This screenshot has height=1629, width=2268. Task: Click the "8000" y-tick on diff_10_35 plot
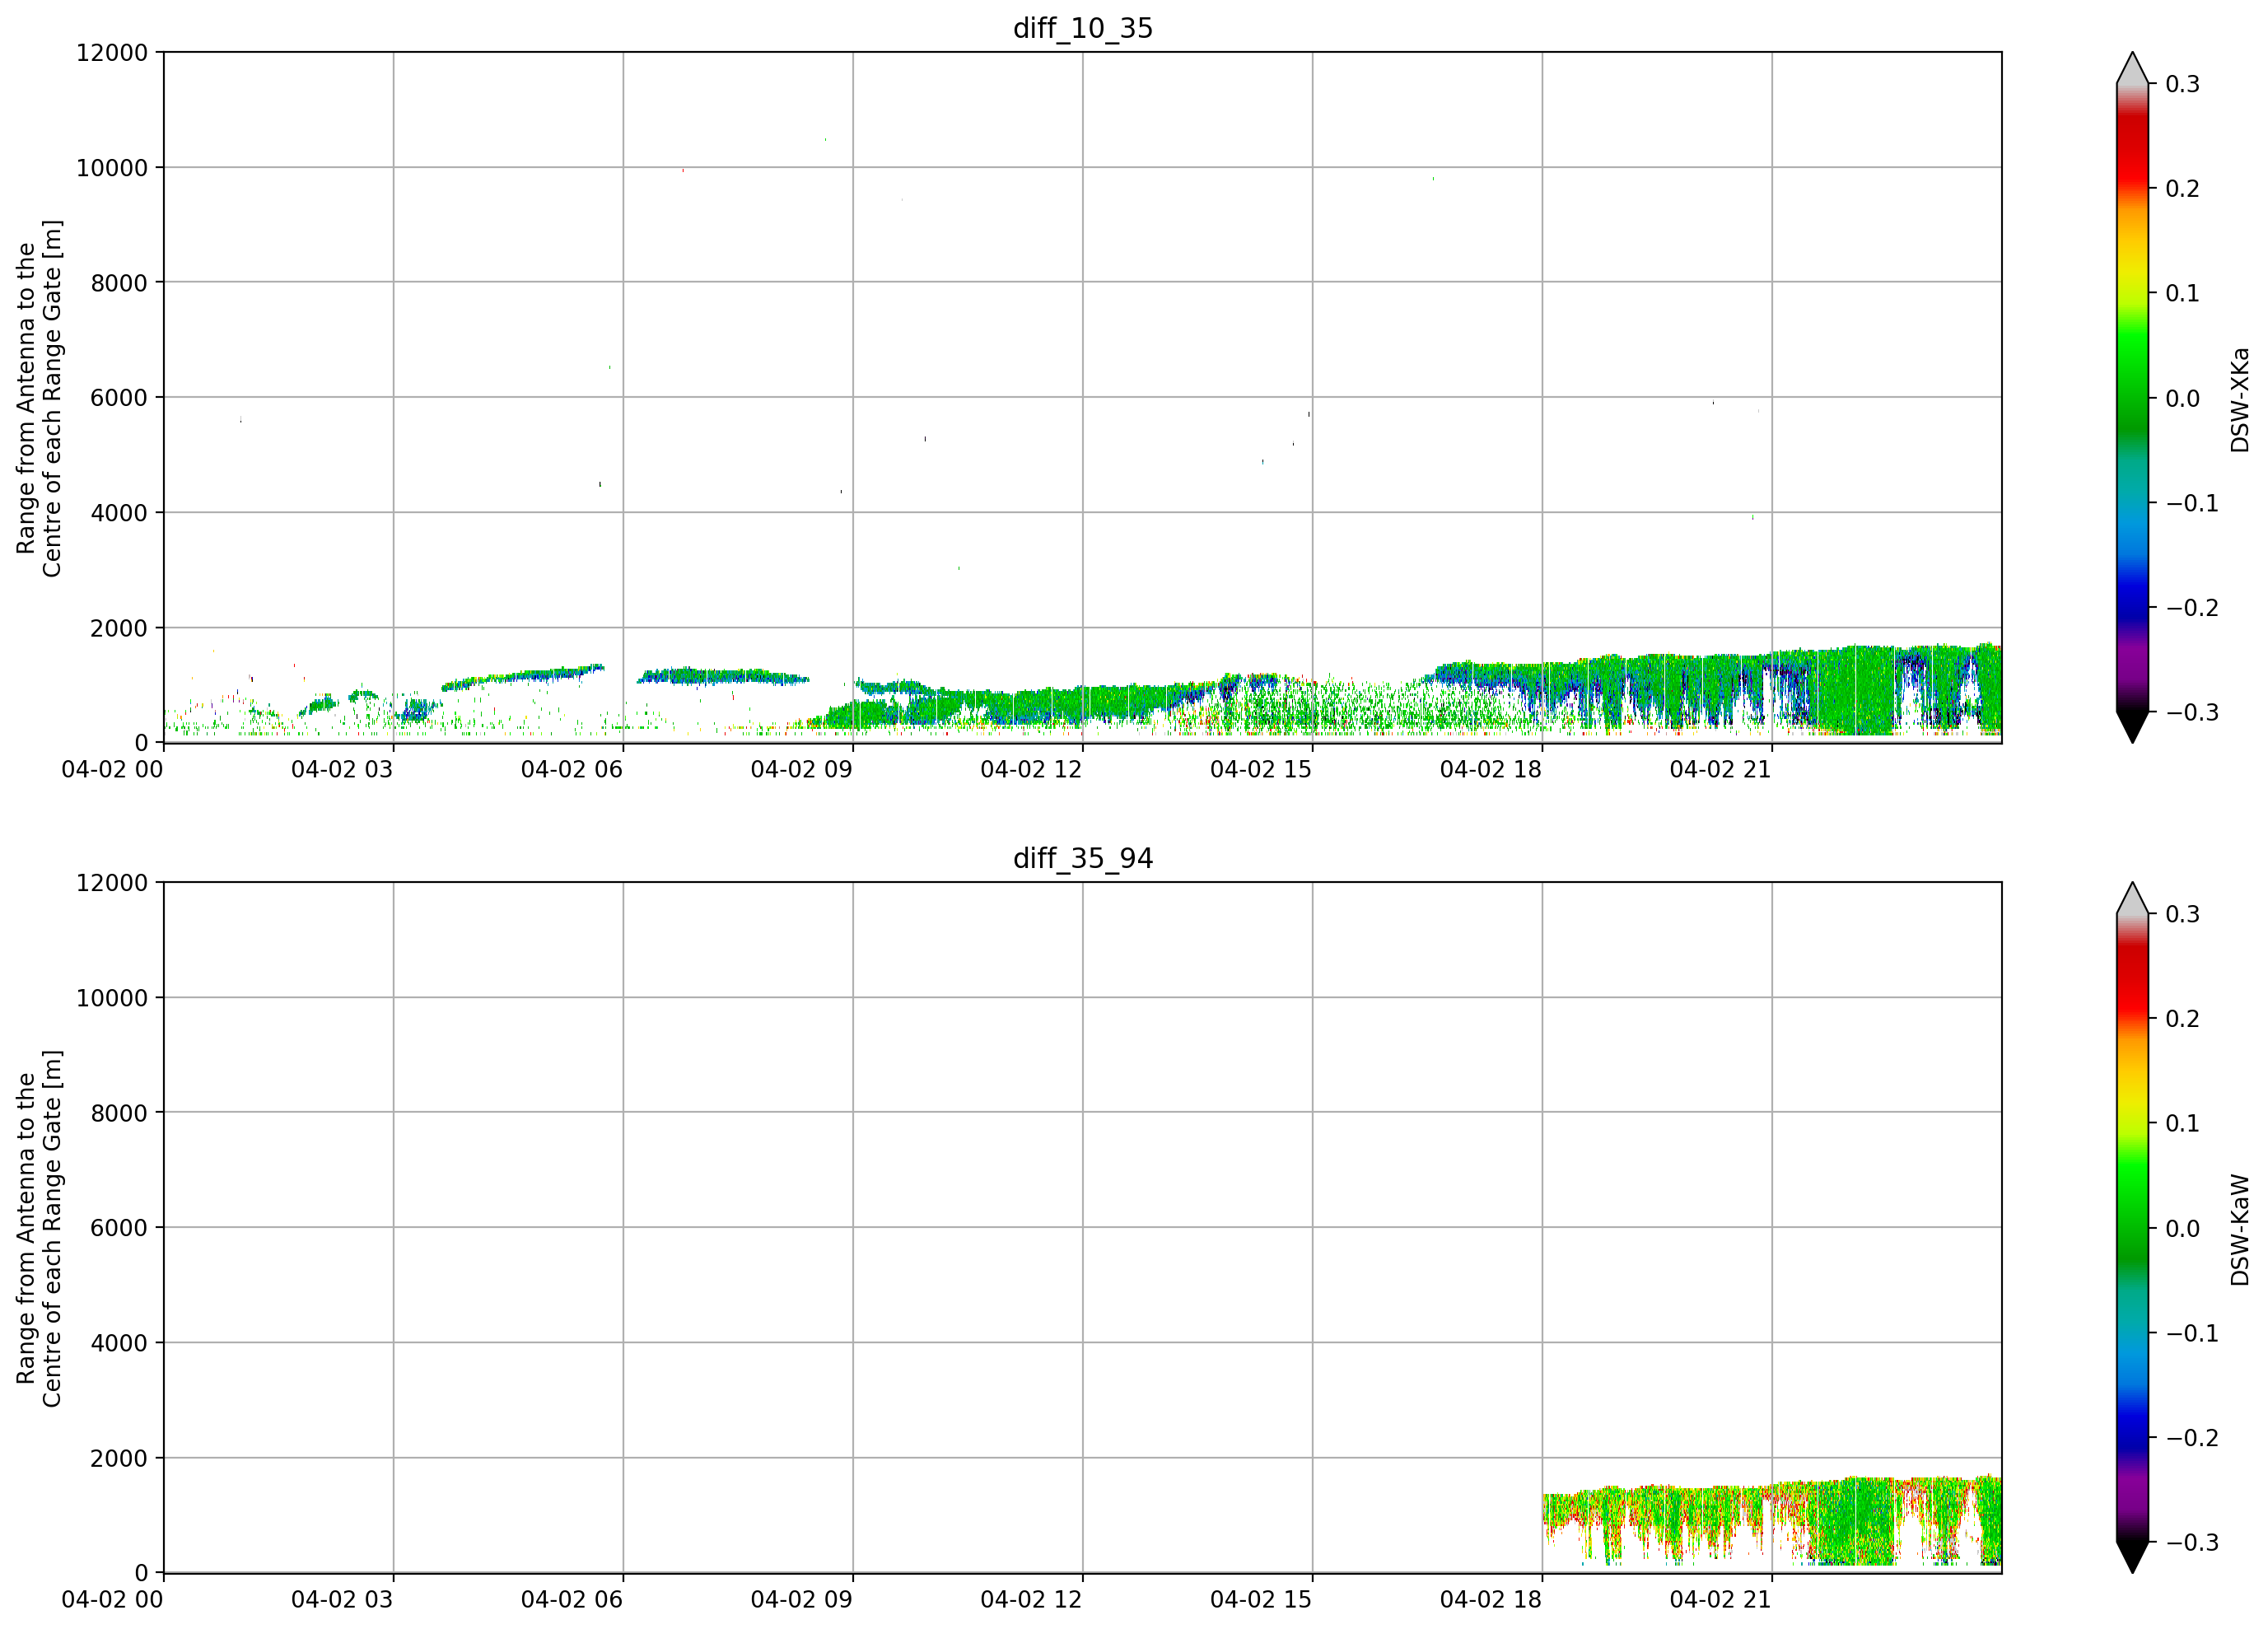pos(119,283)
